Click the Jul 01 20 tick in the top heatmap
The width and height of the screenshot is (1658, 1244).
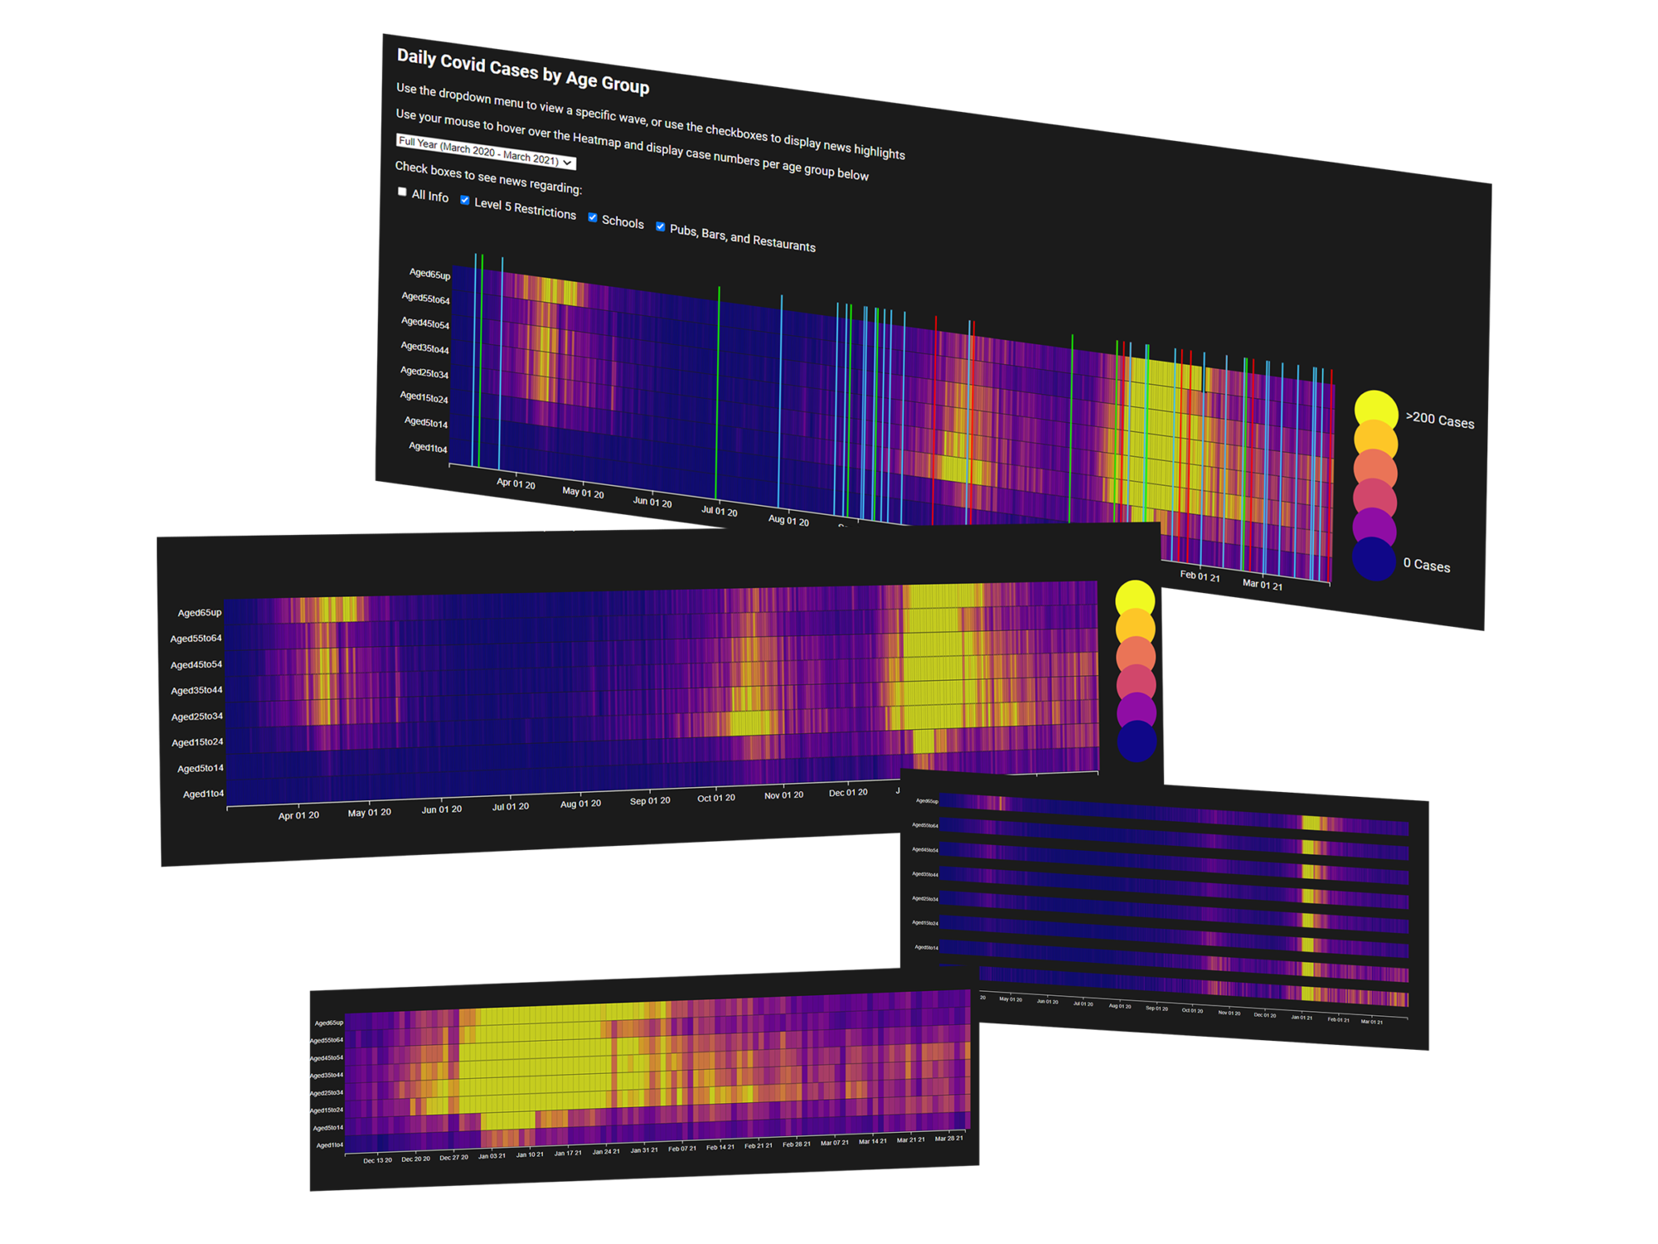[x=719, y=511]
